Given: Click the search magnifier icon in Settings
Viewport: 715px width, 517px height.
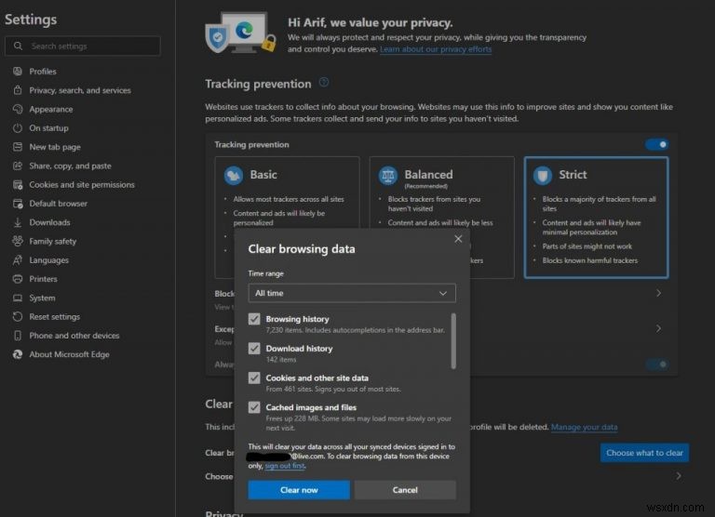Looking at the screenshot, I should [18, 46].
